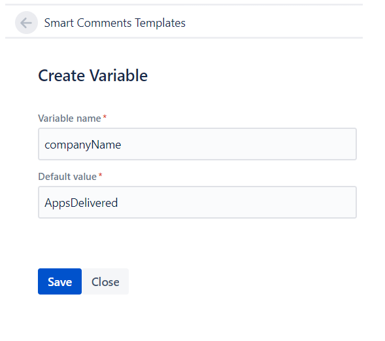Click the companyName text in the field
The width and height of the screenshot is (385, 341).
[x=83, y=145]
